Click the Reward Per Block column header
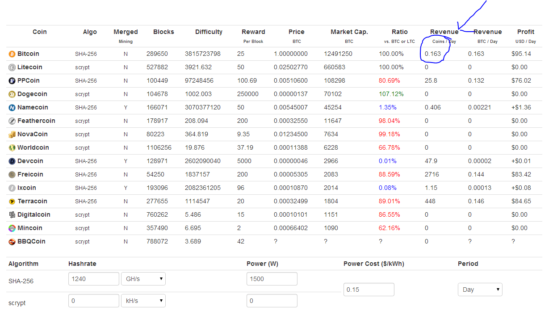This screenshot has width=553, height=319. [x=253, y=36]
